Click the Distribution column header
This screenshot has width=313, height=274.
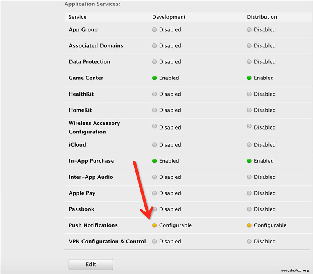point(262,17)
